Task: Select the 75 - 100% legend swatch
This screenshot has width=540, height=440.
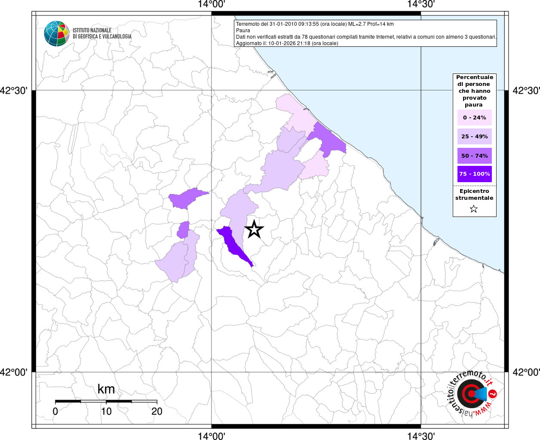Action: (x=474, y=174)
